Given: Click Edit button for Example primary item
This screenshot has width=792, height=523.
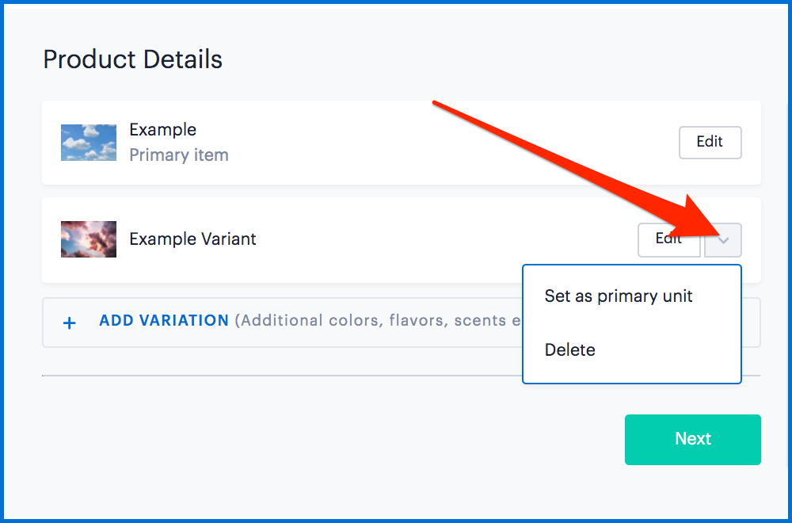Looking at the screenshot, I should (x=710, y=142).
